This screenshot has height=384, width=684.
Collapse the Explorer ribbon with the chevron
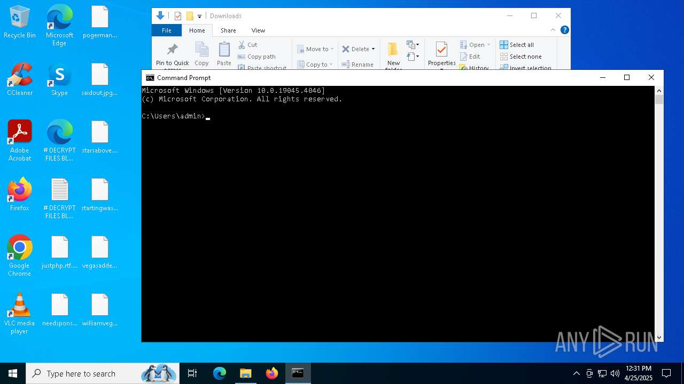pos(553,30)
